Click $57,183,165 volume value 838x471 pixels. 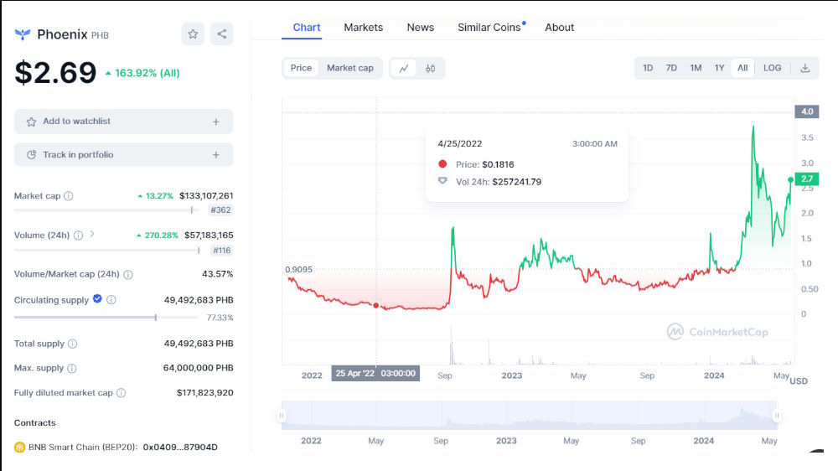[209, 235]
